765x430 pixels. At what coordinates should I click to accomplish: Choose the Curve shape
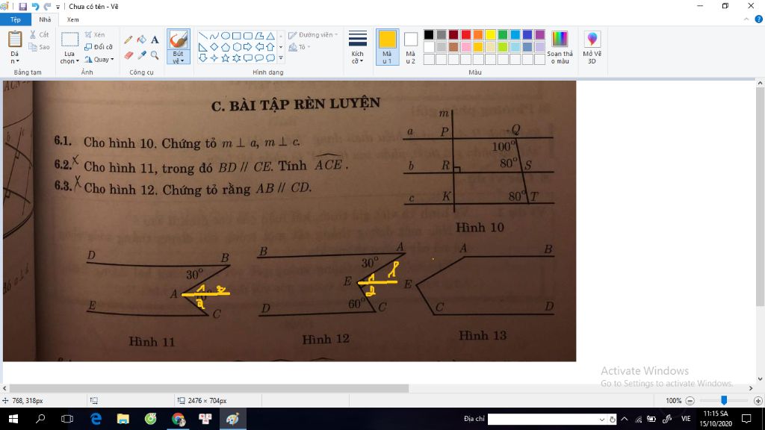tap(214, 36)
